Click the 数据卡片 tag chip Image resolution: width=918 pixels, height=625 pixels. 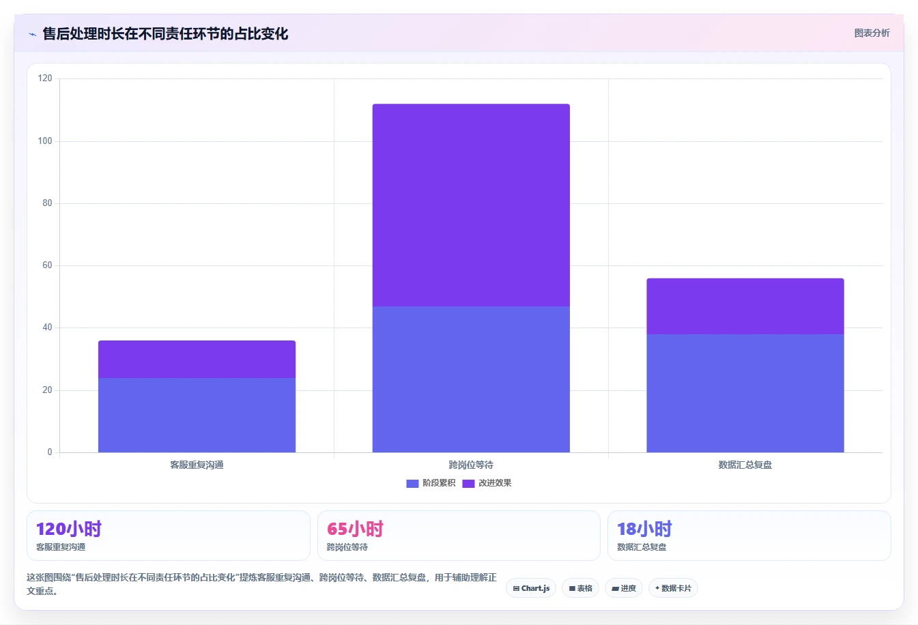[x=673, y=588]
